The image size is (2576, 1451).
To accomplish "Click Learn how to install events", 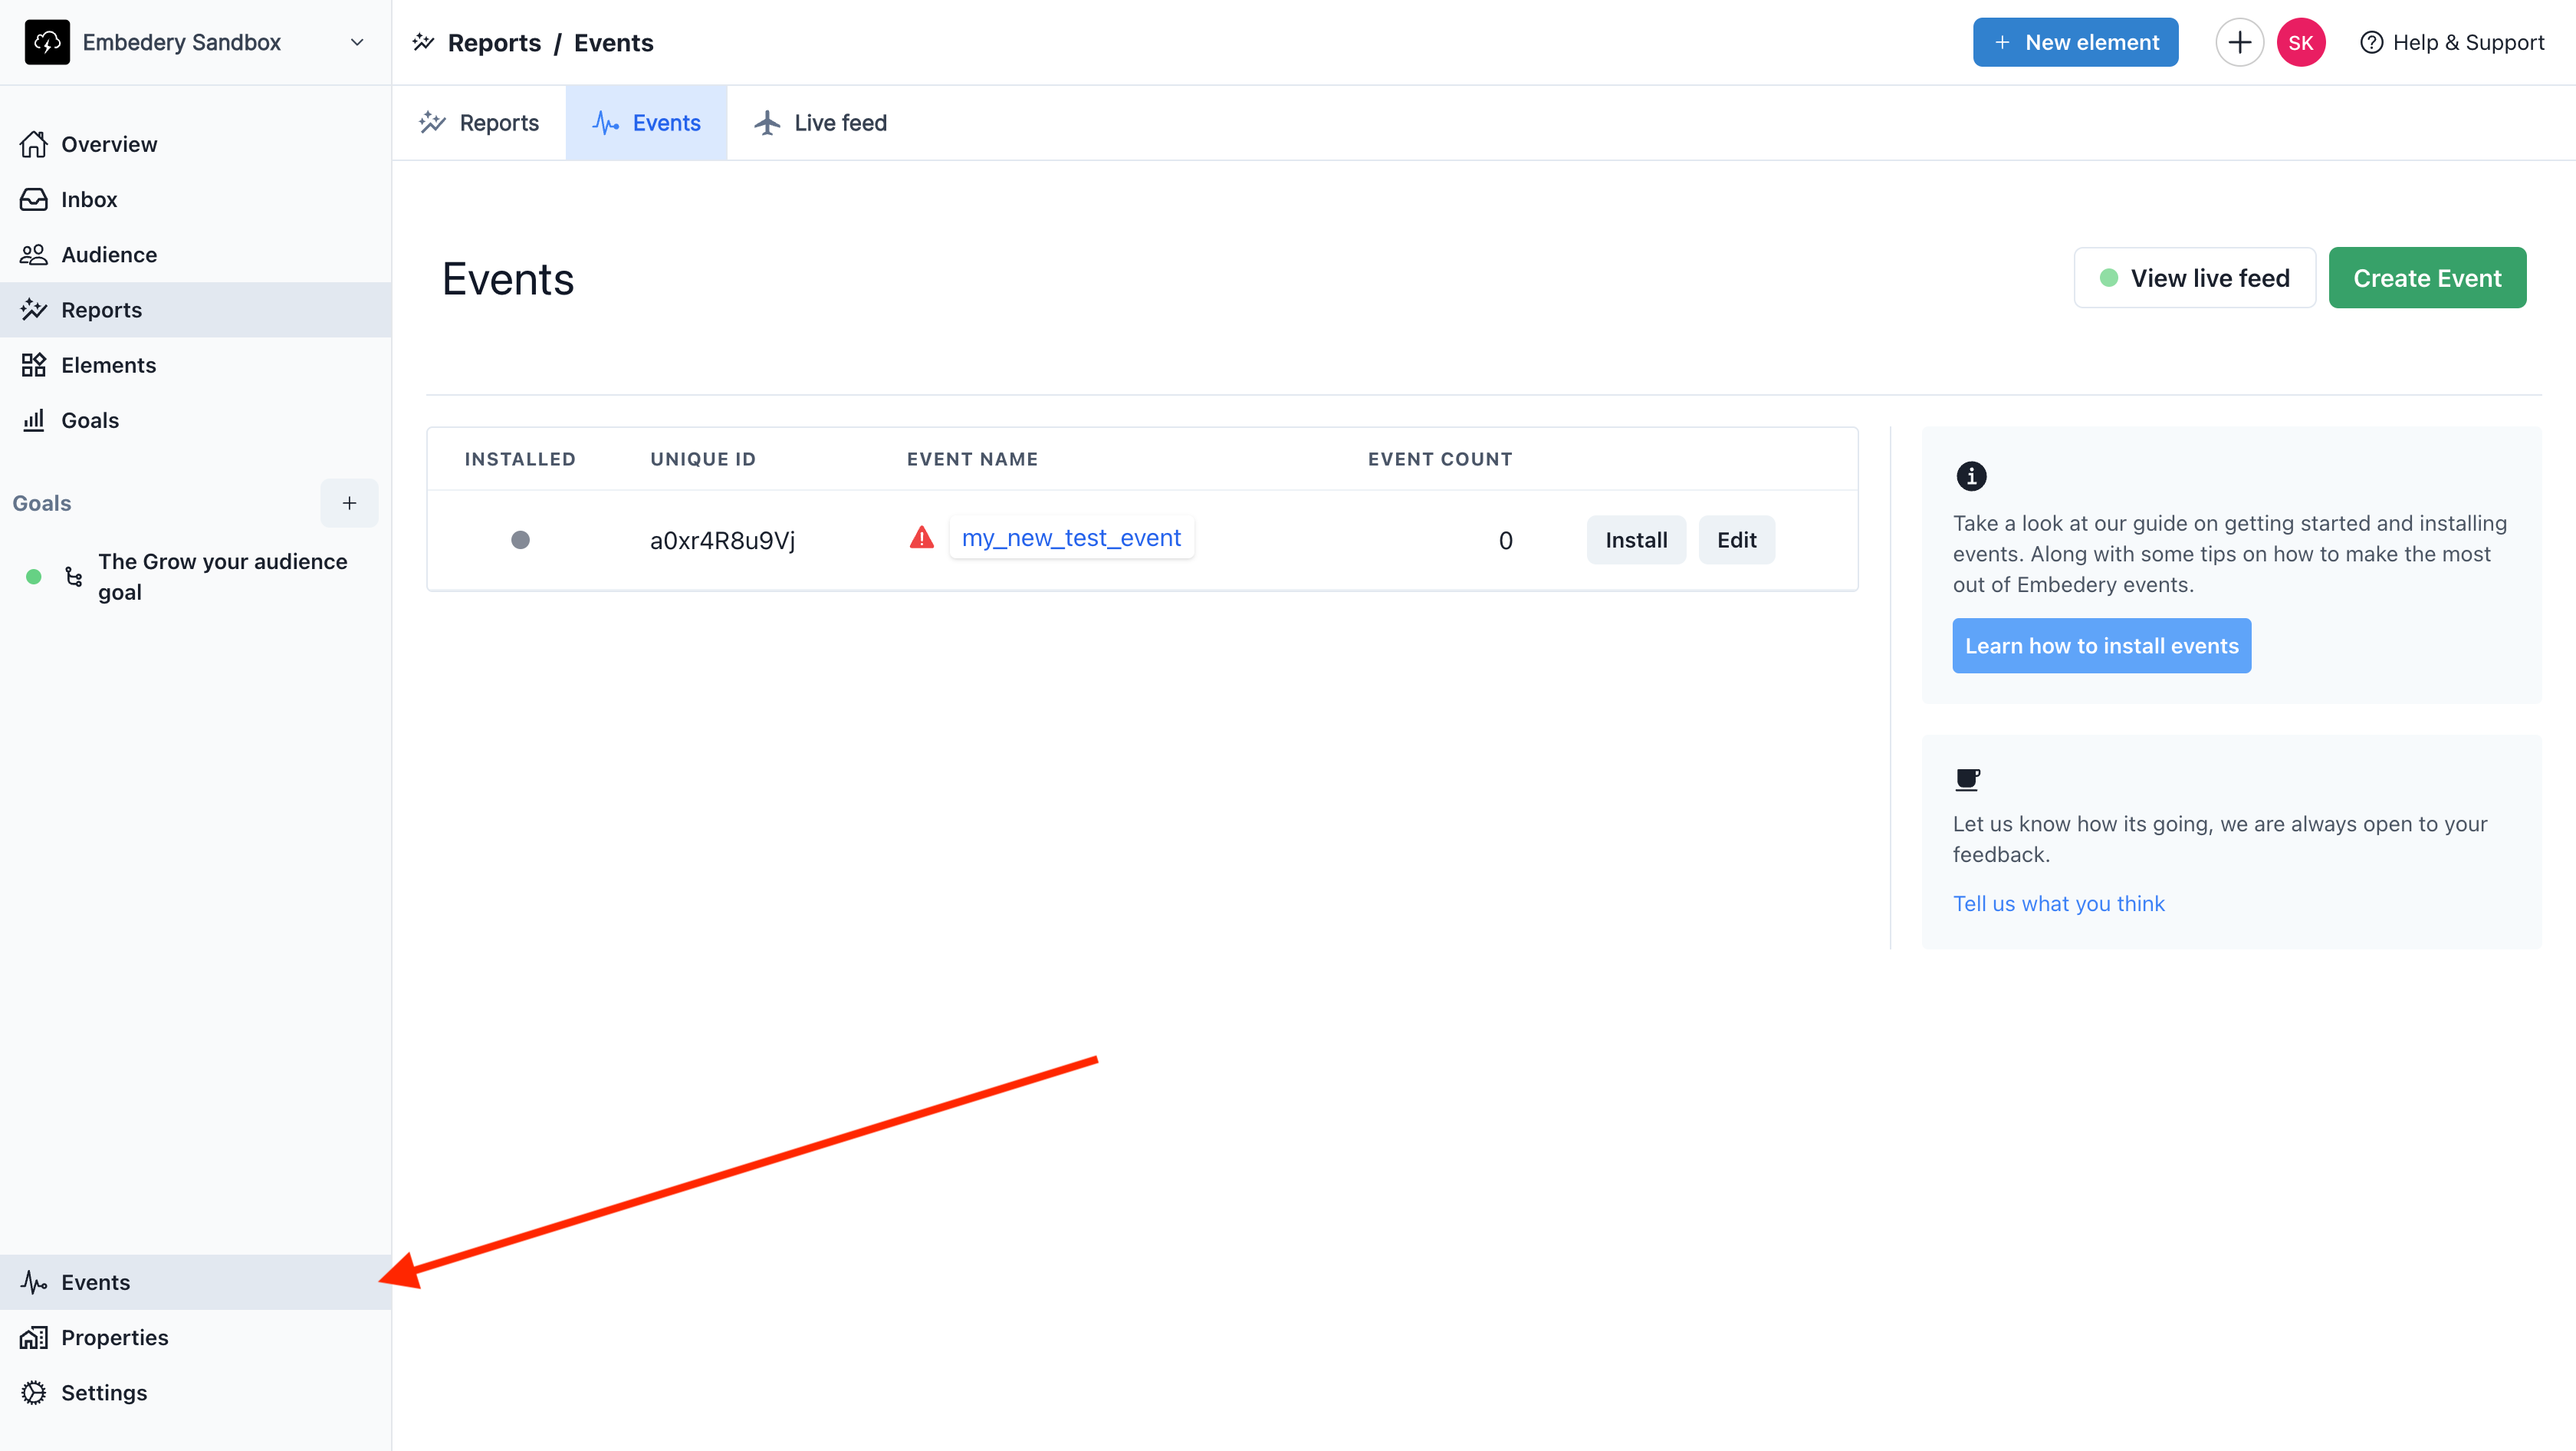I will pos(2101,646).
